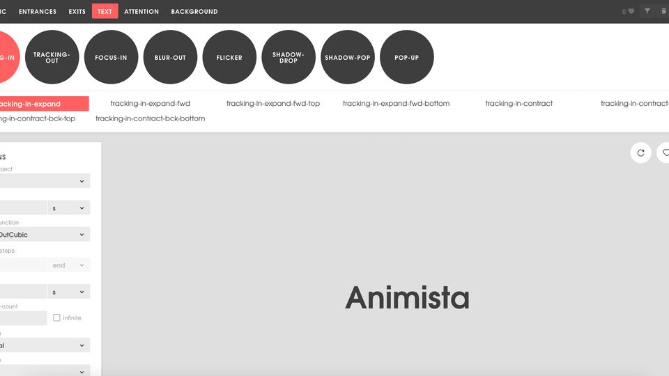The width and height of the screenshot is (669, 376).
Task: Select tracking-in-contract-bck-top variant
Action: (38, 118)
